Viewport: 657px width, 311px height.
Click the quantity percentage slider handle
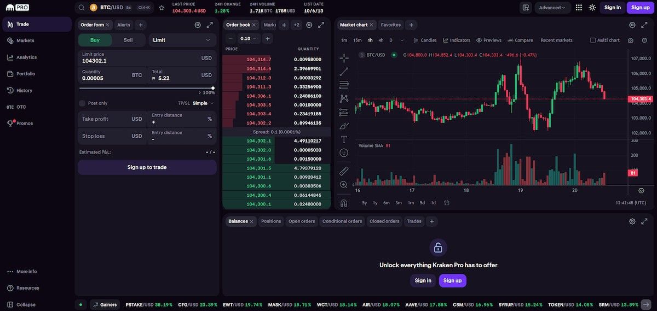pos(213,88)
